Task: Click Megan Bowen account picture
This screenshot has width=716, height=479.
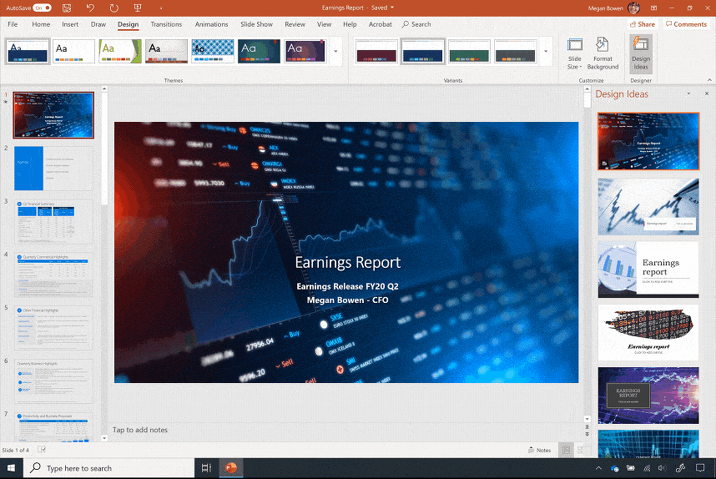Action: (634, 8)
